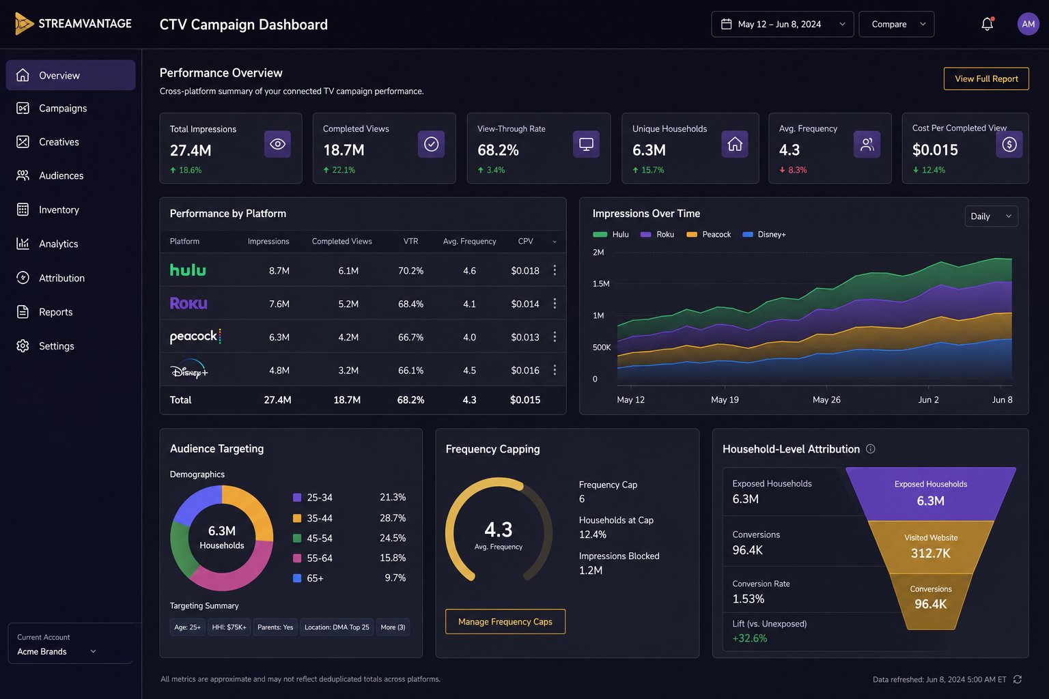This screenshot has height=699, width=1049.
Task: Click the StreamVantage play logo icon
Action: (x=24, y=24)
